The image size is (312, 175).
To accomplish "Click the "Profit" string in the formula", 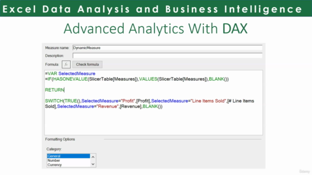I will point(128,101).
